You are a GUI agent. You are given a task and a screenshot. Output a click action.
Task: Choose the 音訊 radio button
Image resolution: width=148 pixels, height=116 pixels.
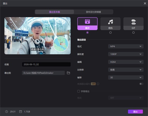point(111,32)
